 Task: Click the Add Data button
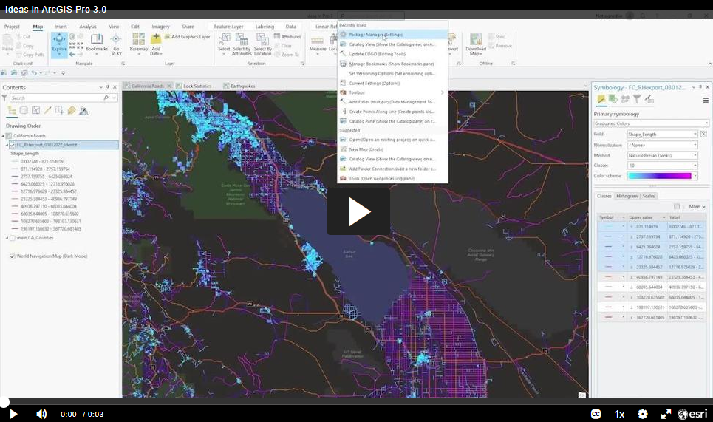(x=155, y=44)
